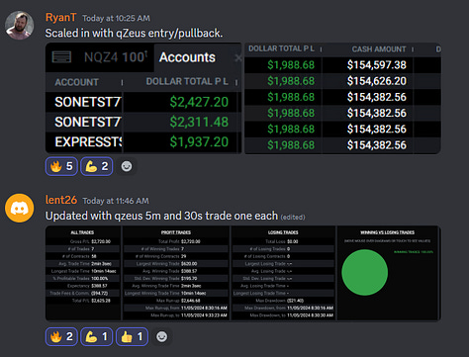Click the $2,427.20 profit value

199,102
